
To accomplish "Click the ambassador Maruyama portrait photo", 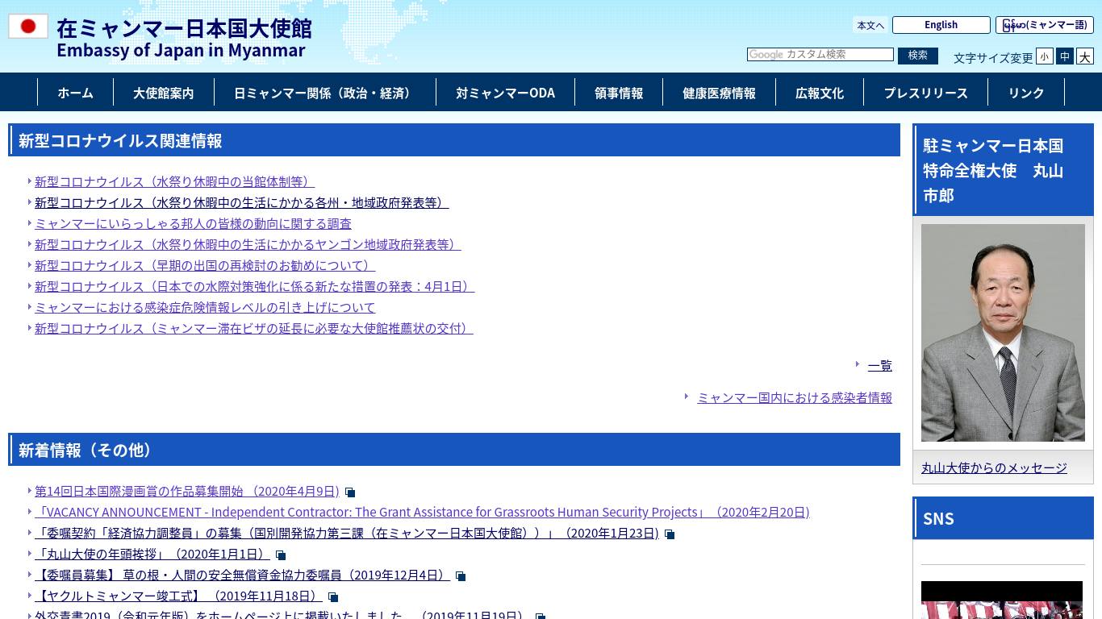I will 1003,333.
